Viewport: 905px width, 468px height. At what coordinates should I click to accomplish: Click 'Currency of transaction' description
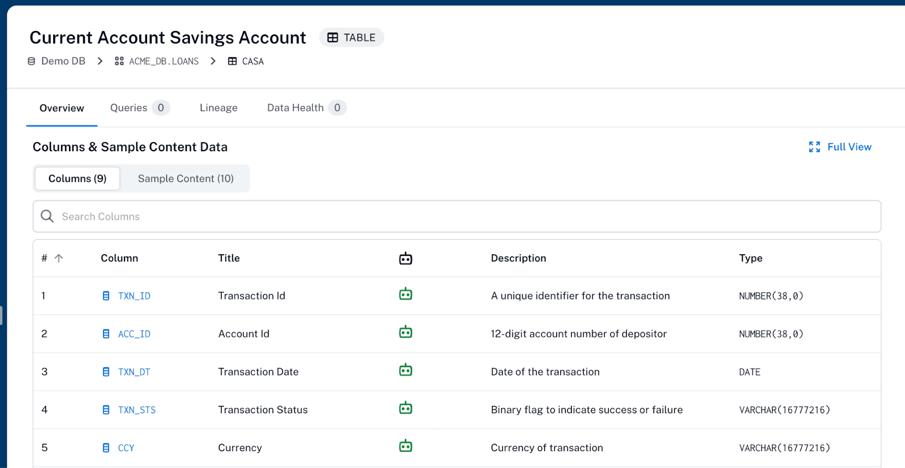tap(547, 448)
